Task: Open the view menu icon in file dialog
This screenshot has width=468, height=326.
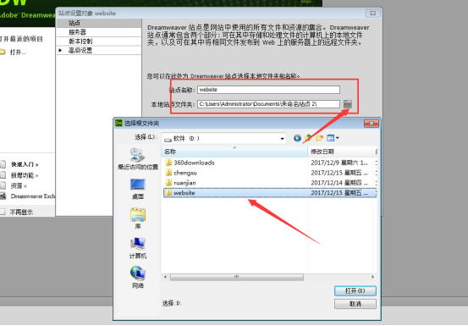Action: [333, 138]
